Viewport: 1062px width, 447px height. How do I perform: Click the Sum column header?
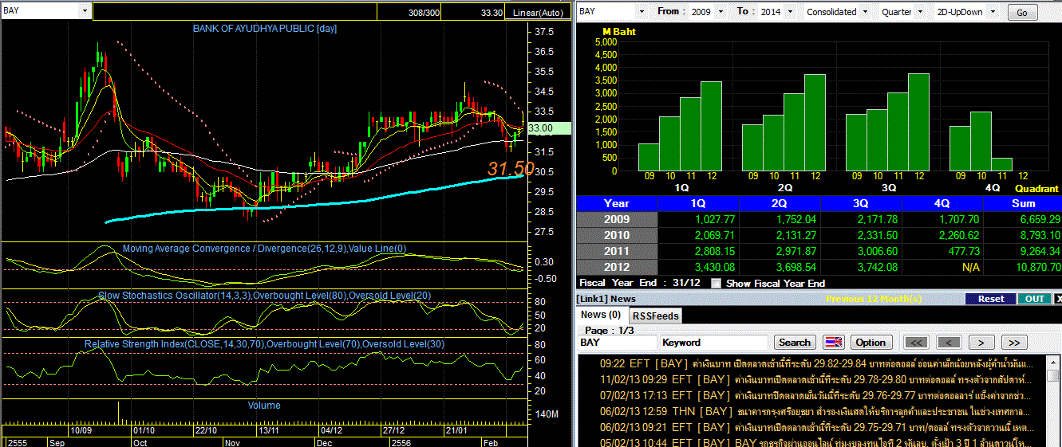(1022, 203)
